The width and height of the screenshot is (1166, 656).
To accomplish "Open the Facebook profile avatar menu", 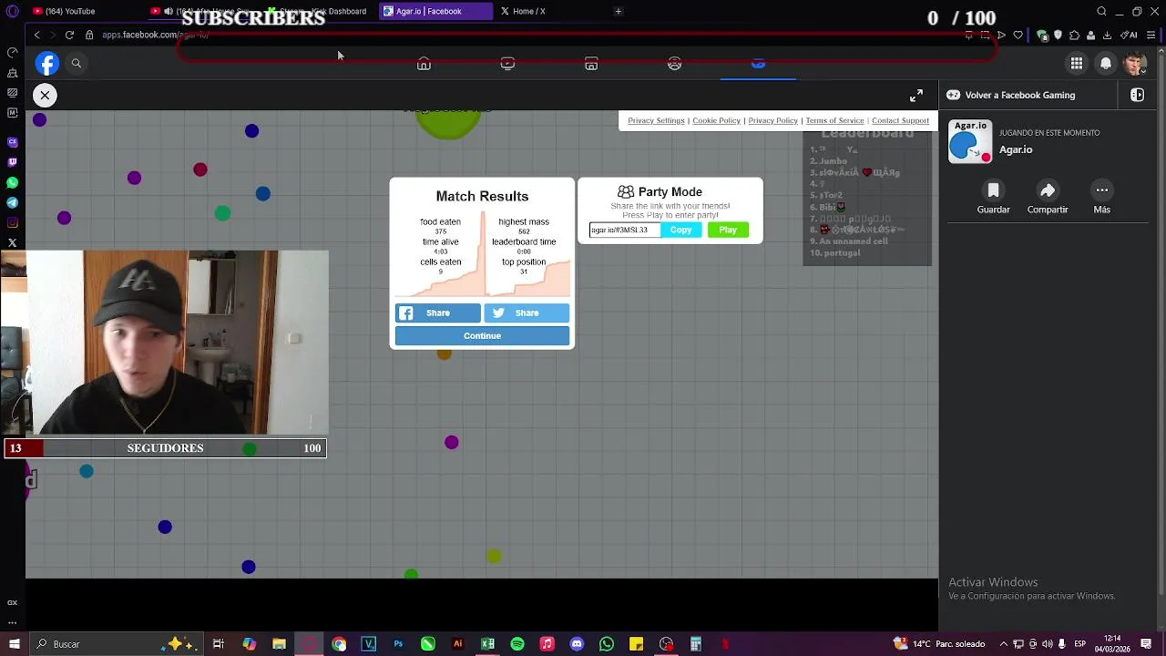I will click(1135, 63).
